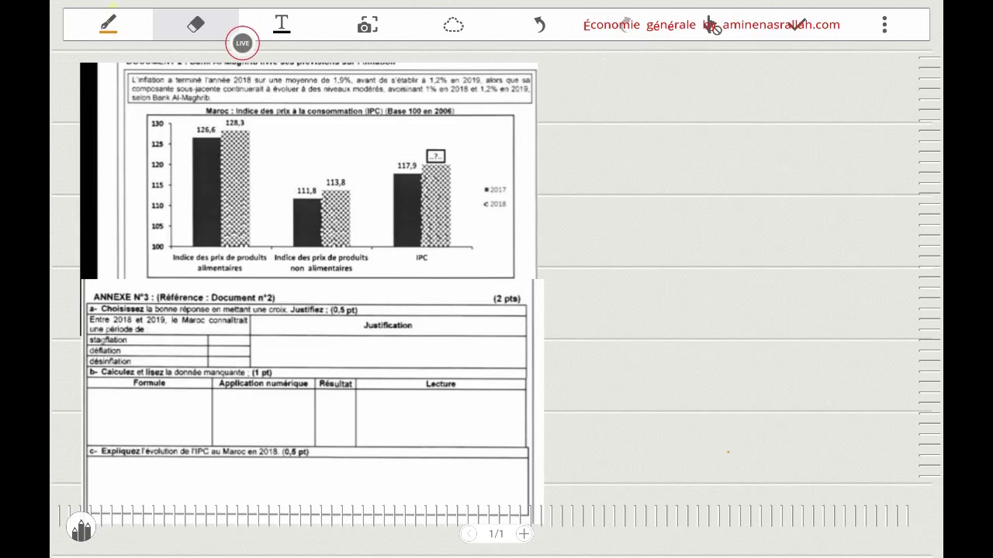Image resolution: width=993 pixels, height=558 pixels.
Task: Click the 128,3 bar value label
Action: (x=234, y=123)
